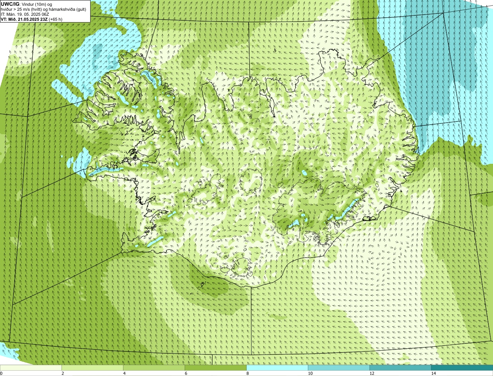Click the "VT: Mið. 21.05.2025 23Z (+65 h)" line
The height and width of the screenshot is (376, 493).
32,19
